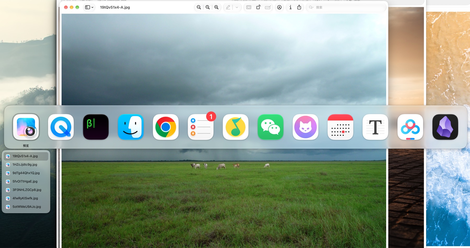The image size is (470, 248).
Task: Select window 3P3NHLZGCp8.jpg in the list
Action: point(26,190)
